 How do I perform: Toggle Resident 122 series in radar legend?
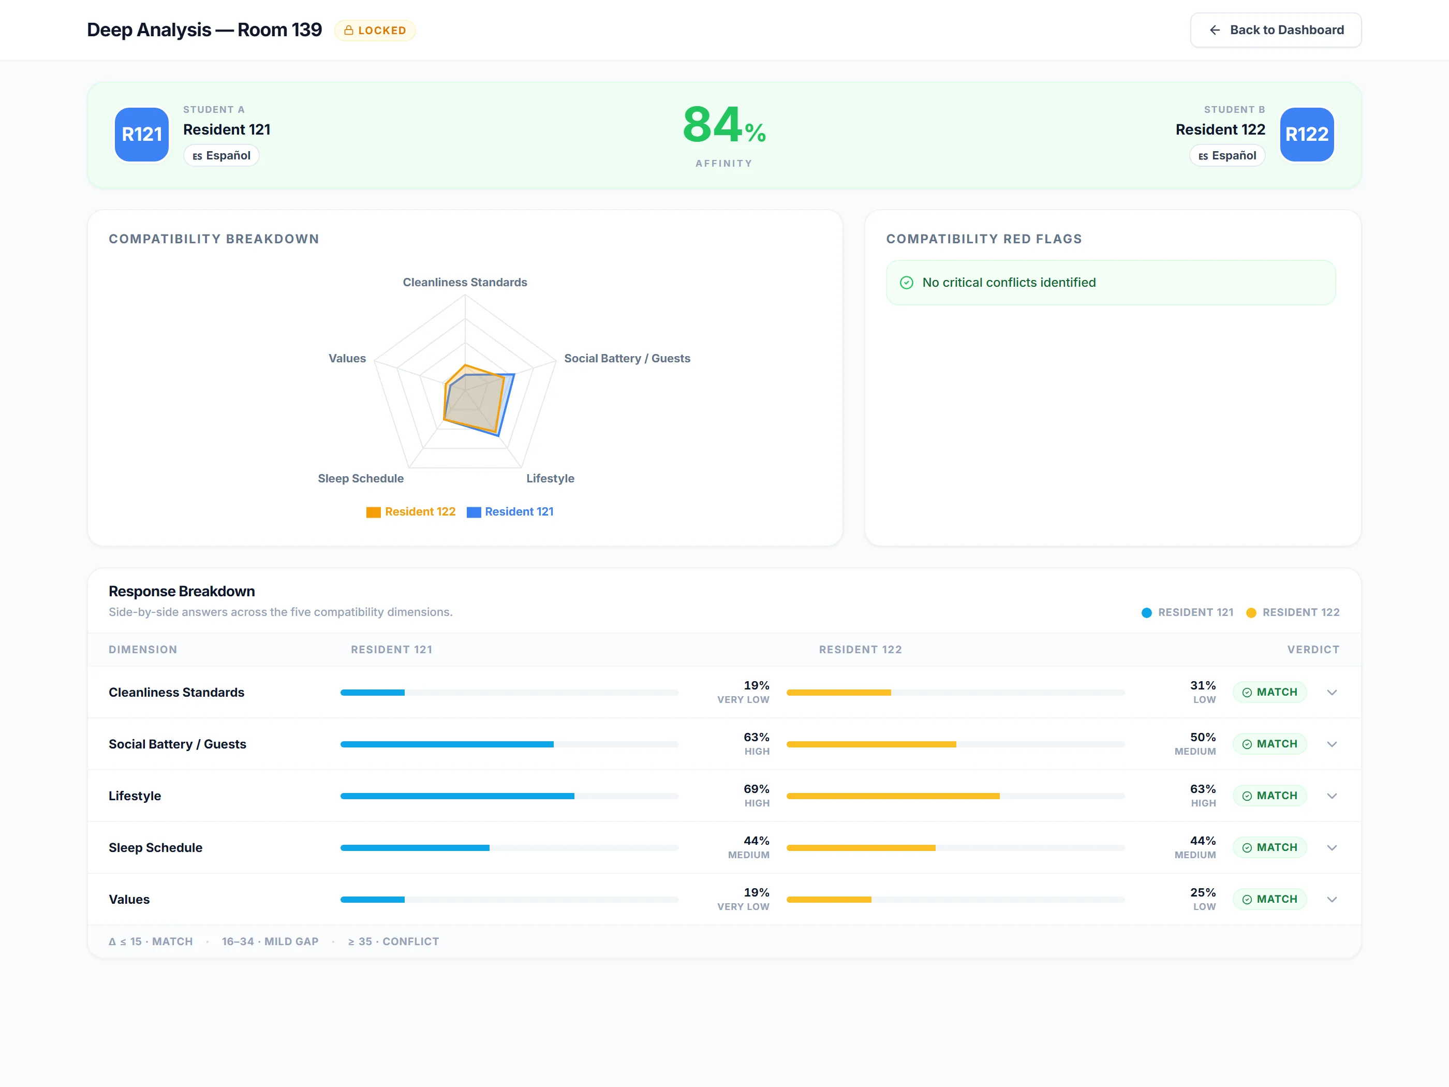(411, 512)
